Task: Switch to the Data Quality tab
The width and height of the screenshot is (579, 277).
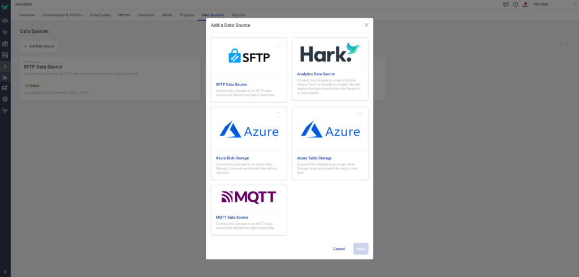Action: click(x=100, y=15)
